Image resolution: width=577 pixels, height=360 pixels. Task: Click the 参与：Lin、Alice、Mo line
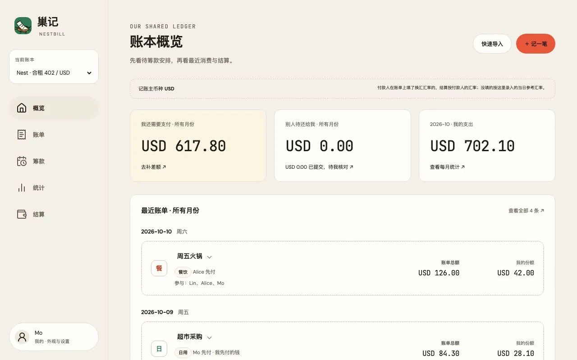tap(199, 283)
